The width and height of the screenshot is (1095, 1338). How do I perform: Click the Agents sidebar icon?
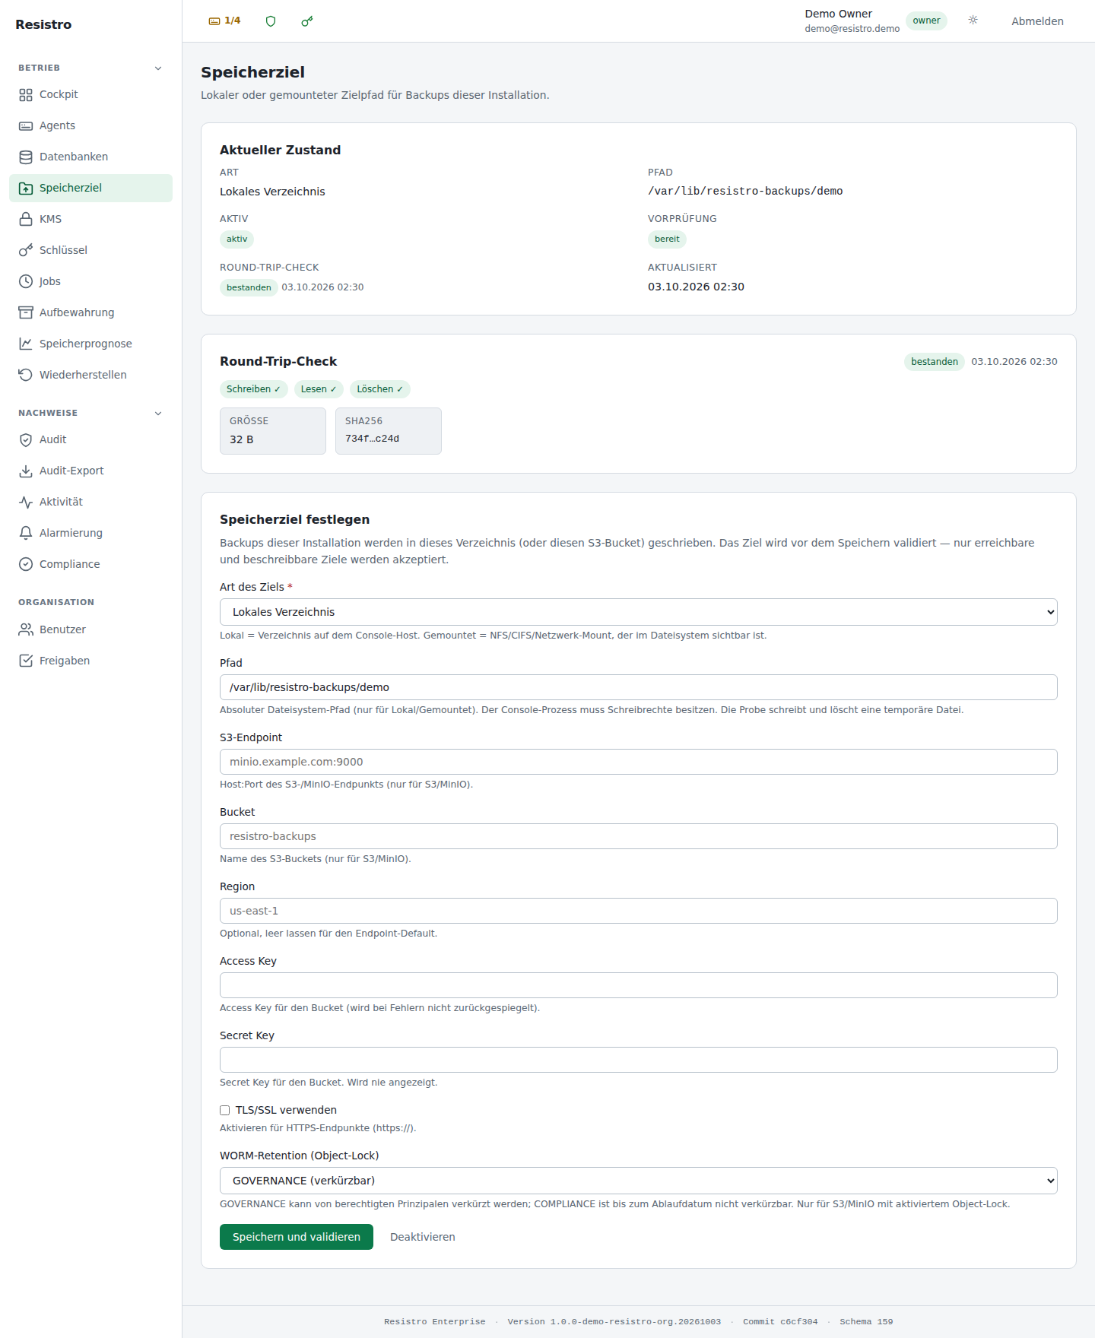pyautogui.click(x=26, y=126)
